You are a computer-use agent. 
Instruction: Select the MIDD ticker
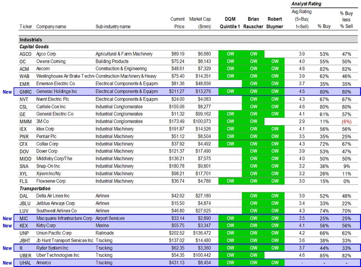pos(25,159)
